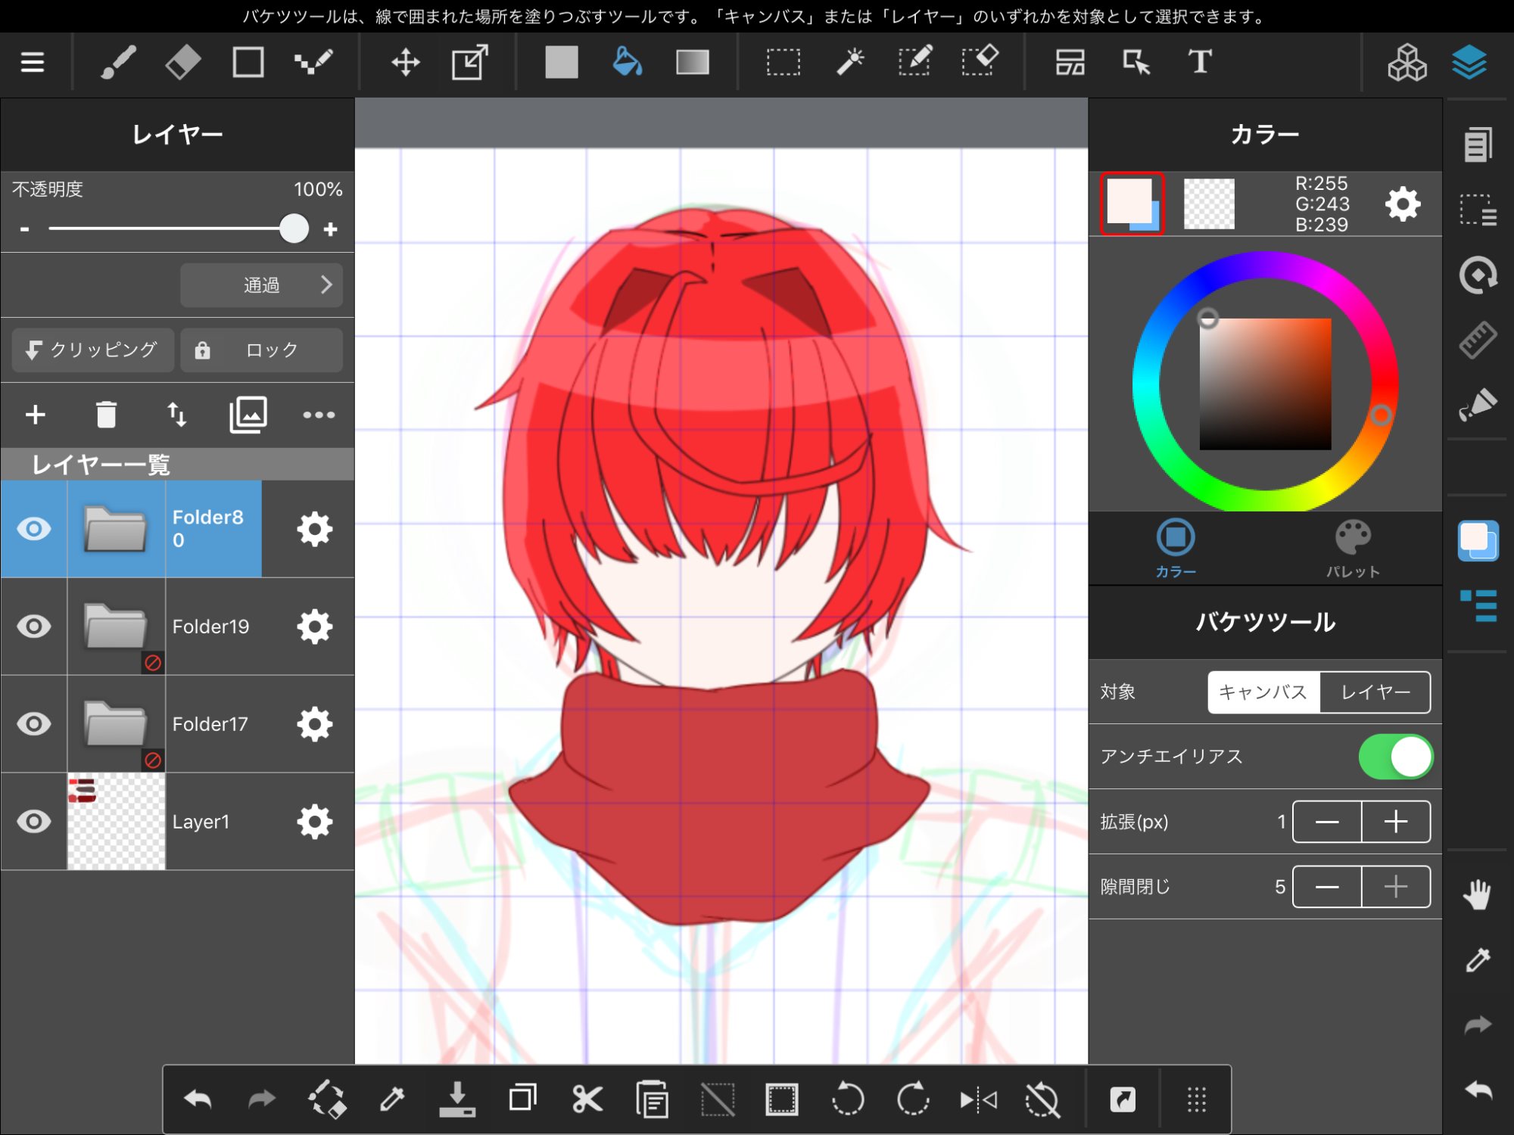Open the hamburger main menu
Screen dimensions: 1514x1135
pos(32,62)
